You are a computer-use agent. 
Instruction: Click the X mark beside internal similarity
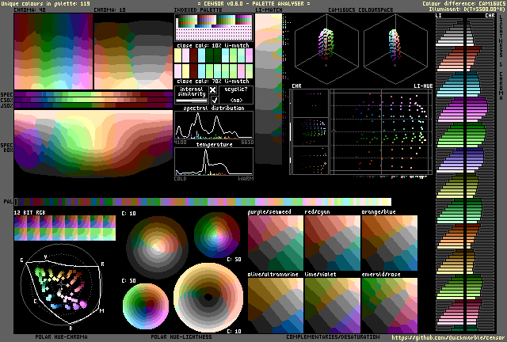pyautogui.click(x=213, y=90)
